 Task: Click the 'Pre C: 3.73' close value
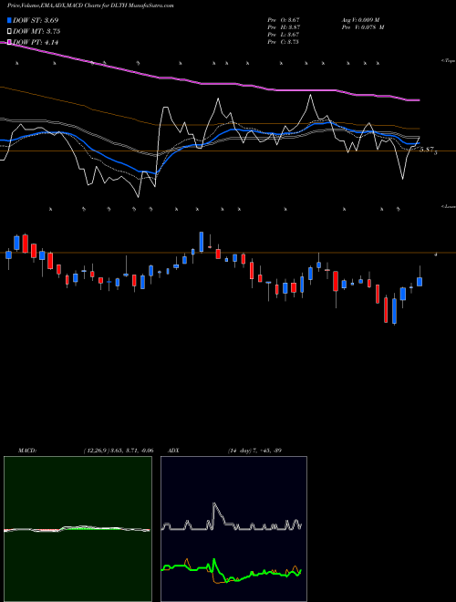(x=284, y=42)
